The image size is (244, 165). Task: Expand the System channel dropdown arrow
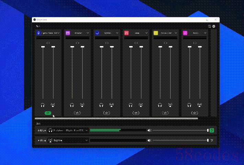click(x=117, y=33)
